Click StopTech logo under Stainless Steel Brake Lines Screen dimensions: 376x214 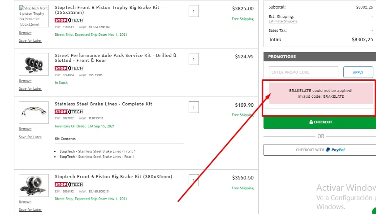tap(69, 111)
